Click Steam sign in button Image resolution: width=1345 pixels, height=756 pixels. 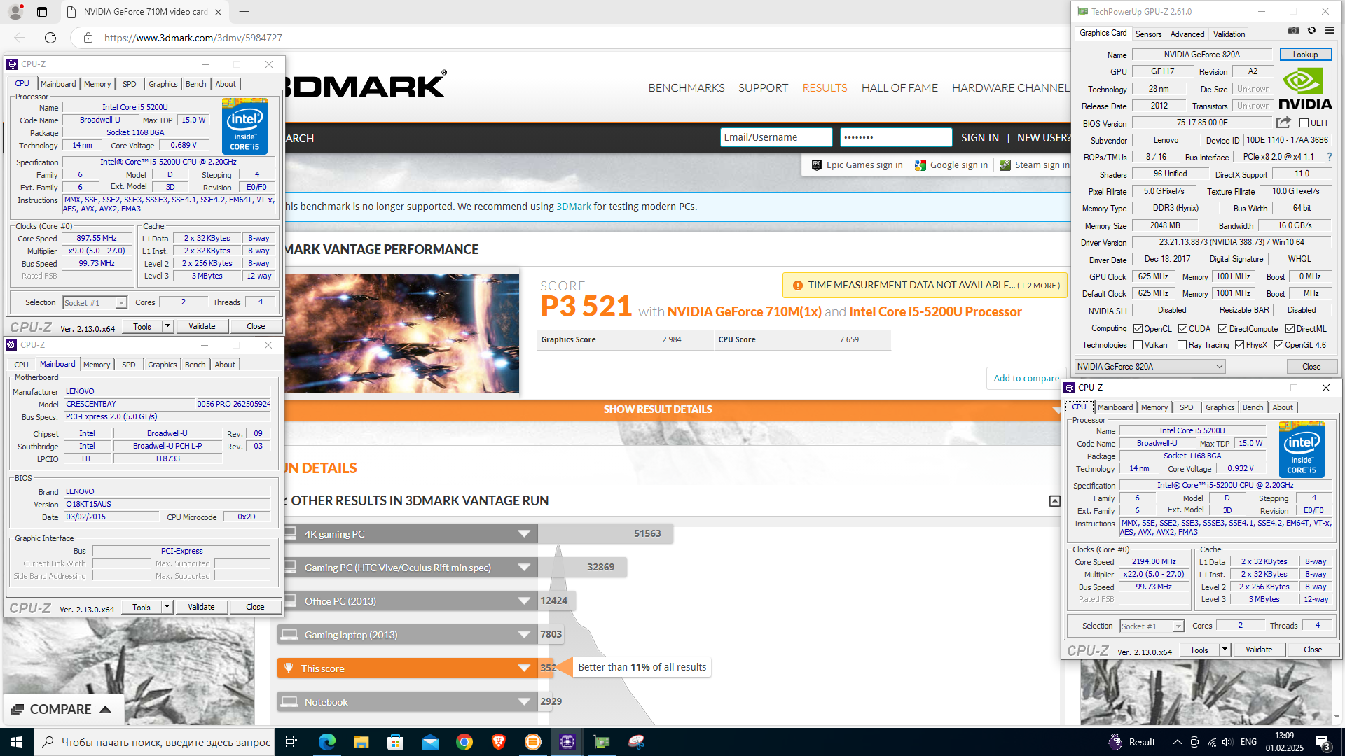1035,165
